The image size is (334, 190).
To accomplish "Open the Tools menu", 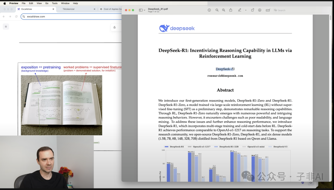I will [55, 3].
